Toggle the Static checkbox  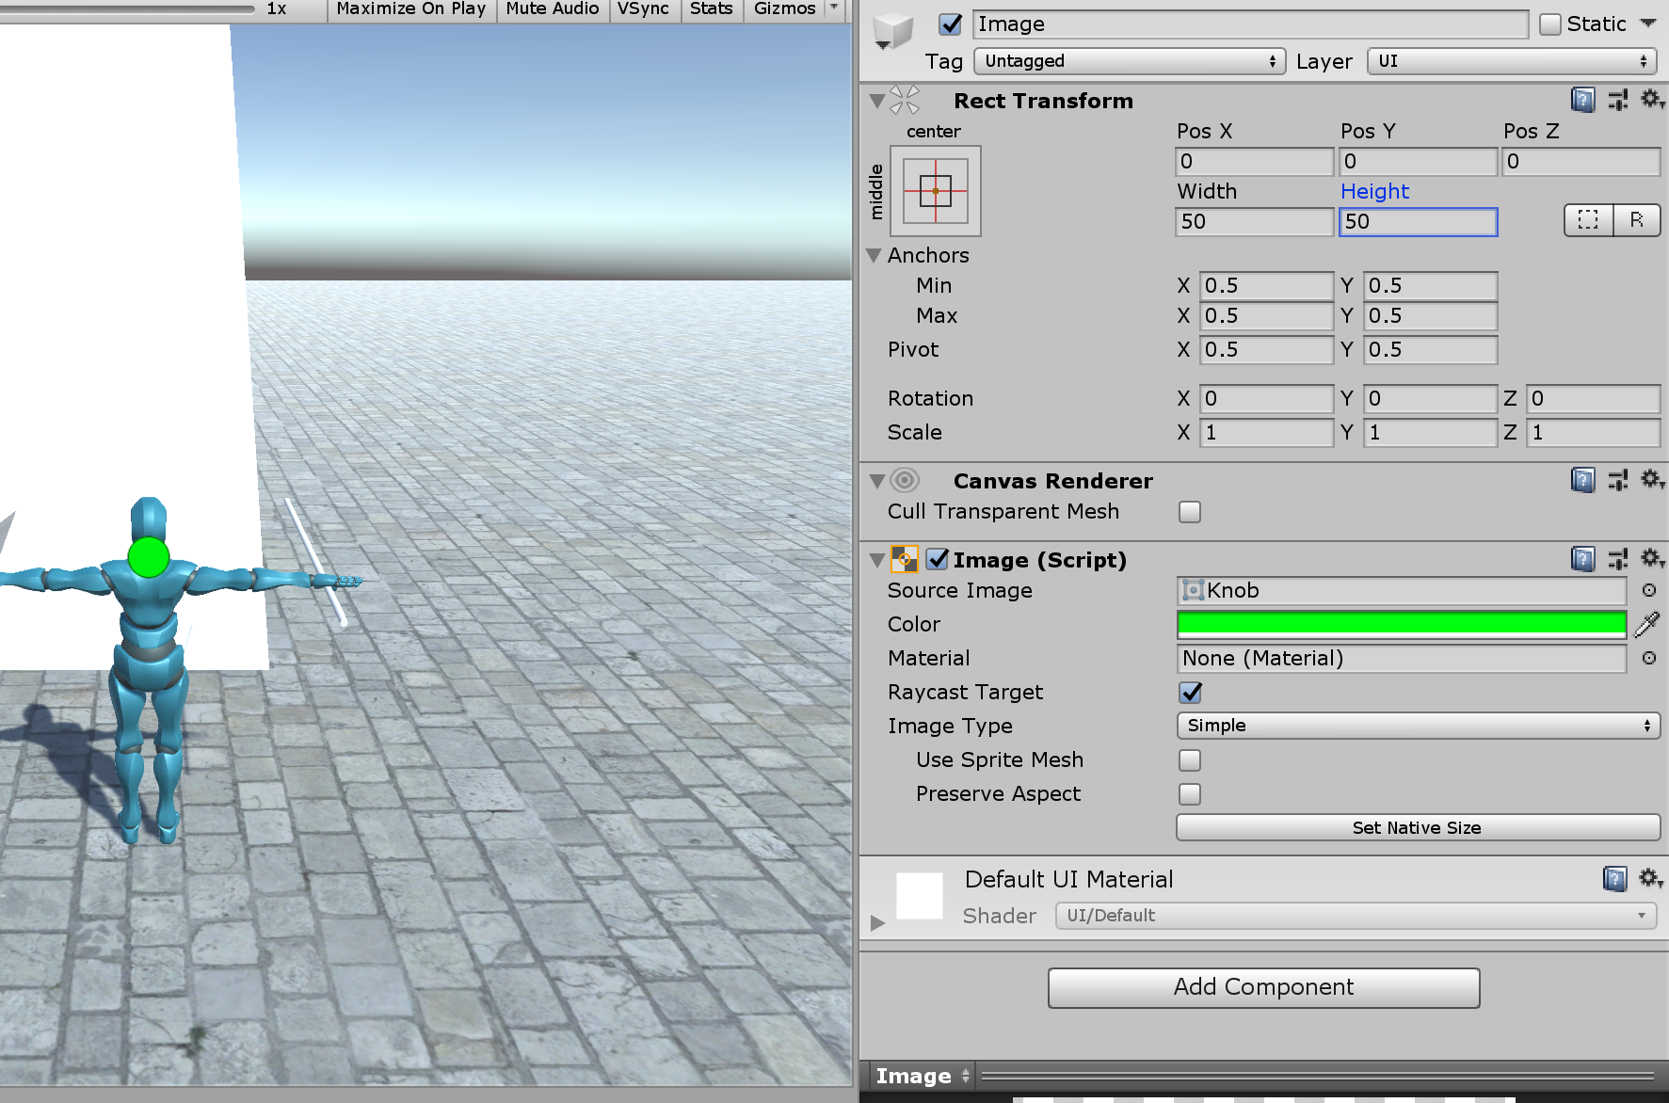[x=1549, y=24]
